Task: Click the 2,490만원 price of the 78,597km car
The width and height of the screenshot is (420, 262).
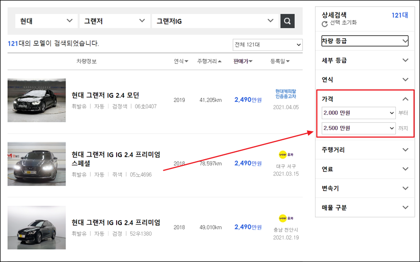Action: coord(248,163)
